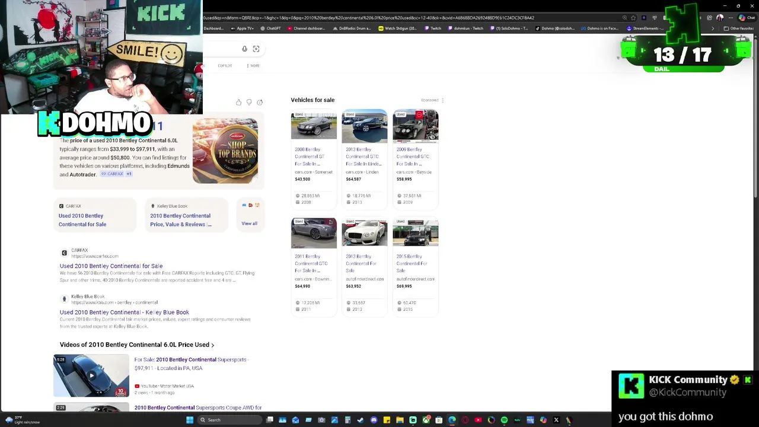Open visual search camera icon in search box
The width and height of the screenshot is (759, 427).
point(256,49)
